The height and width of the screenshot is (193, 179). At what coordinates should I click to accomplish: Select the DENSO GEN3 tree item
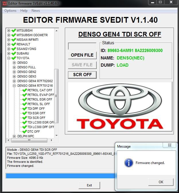(x=27, y=76)
